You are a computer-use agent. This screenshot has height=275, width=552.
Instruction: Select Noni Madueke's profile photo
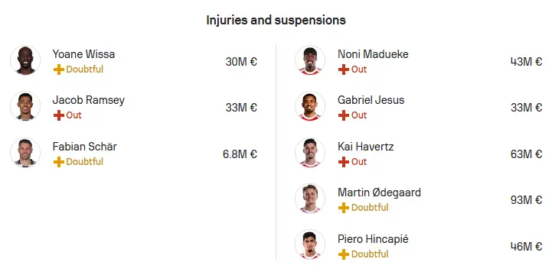[x=310, y=60]
